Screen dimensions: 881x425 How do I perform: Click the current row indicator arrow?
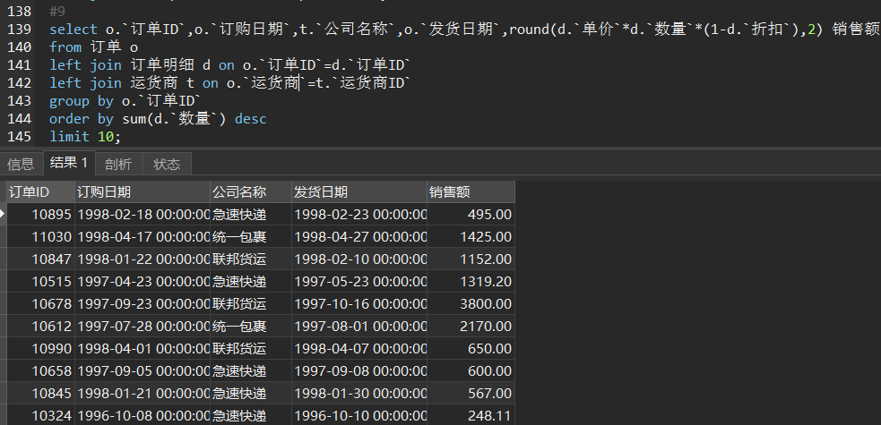coord(4,215)
